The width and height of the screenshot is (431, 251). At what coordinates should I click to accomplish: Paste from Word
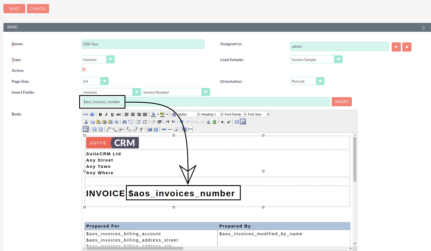point(110,122)
